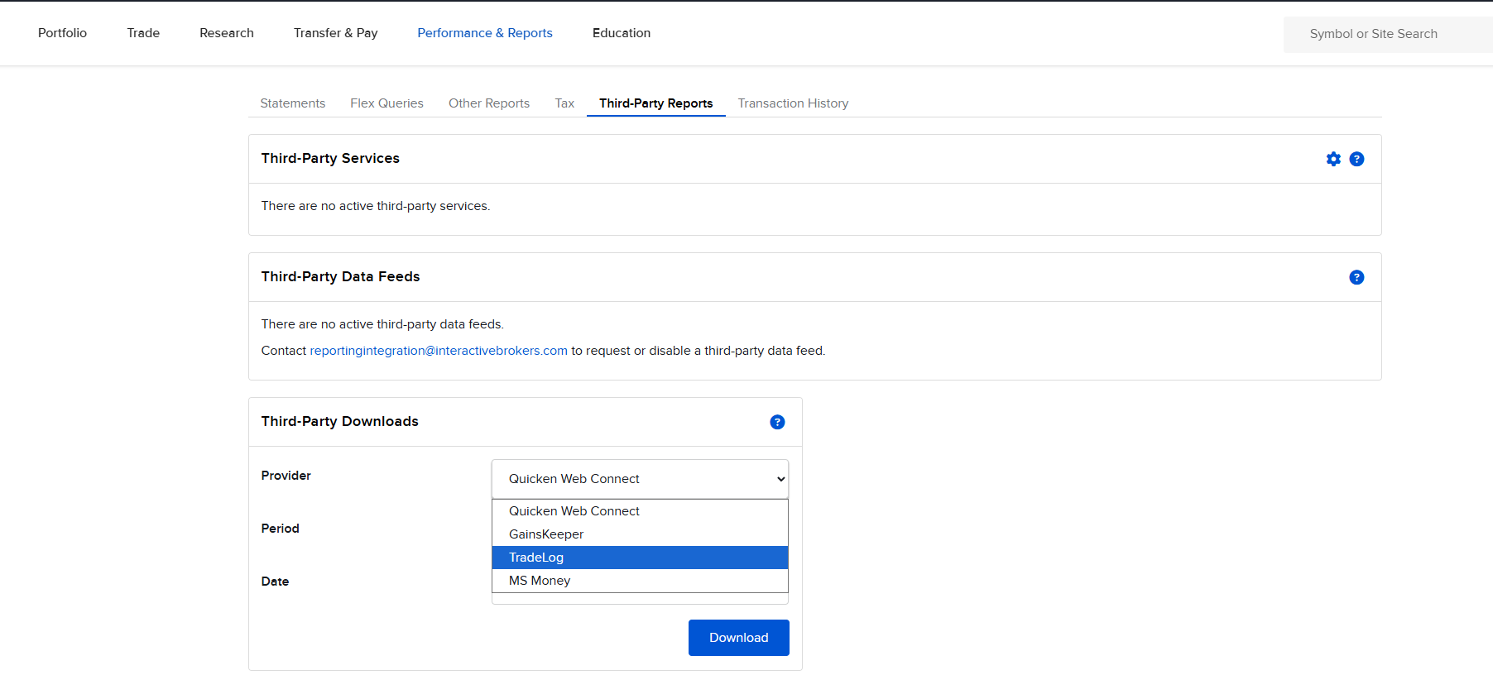Focus the Symbol or Site Search field
Viewport: 1493px width, 699px height.
coord(1388,34)
